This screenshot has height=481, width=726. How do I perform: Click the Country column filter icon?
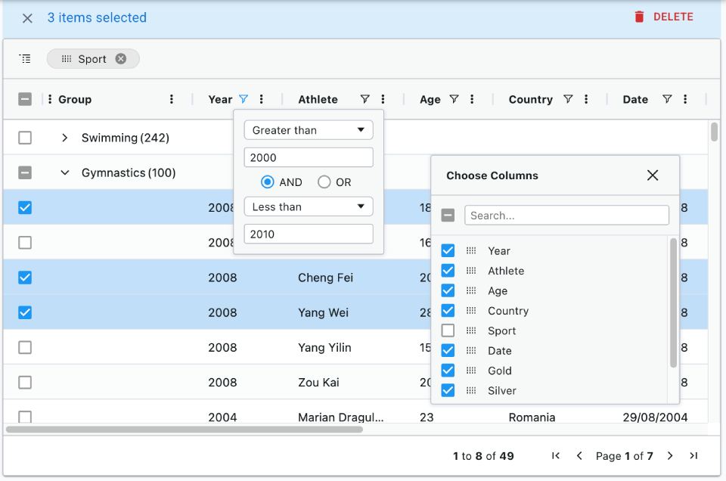(568, 99)
